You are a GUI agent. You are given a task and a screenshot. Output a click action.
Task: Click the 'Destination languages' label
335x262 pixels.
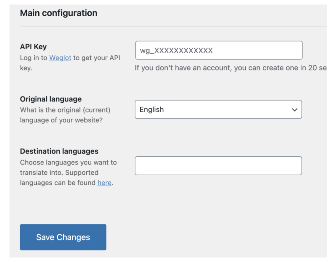[59, 151]
